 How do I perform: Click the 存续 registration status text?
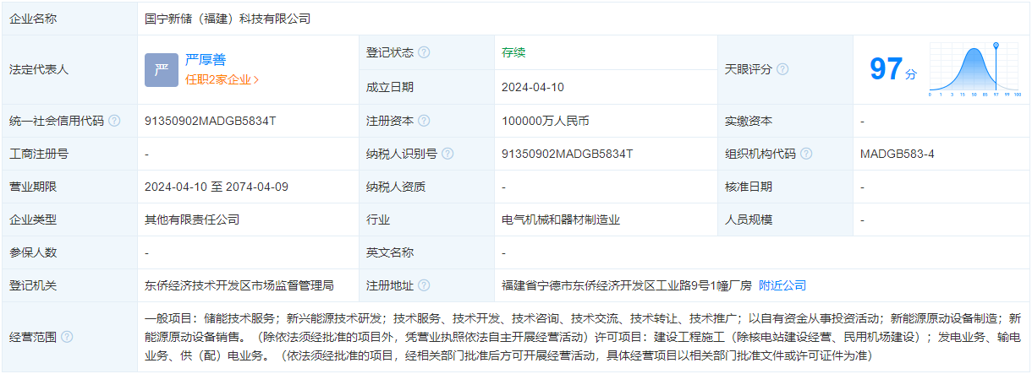(513, 52)
